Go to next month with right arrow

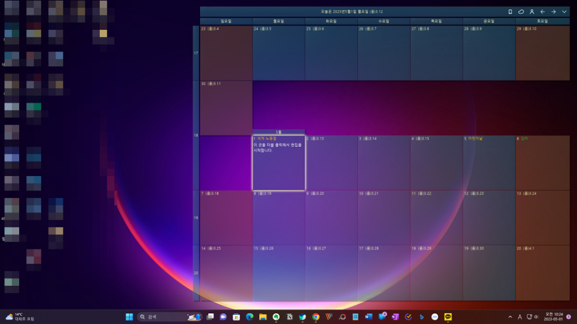[554, 12]
